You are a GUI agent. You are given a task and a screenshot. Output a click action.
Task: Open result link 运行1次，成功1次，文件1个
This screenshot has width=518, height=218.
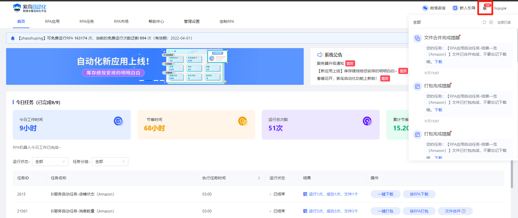pos(333,194)
